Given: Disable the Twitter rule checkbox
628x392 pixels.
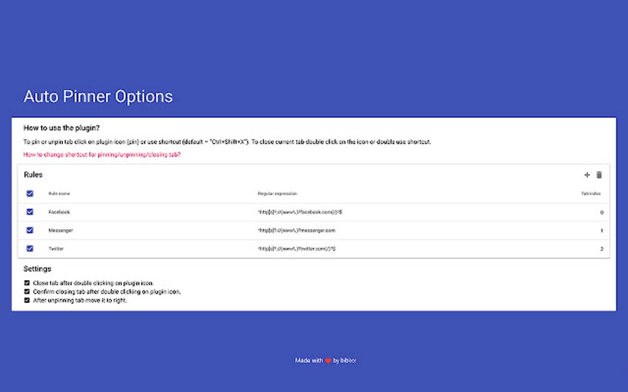Looking at the screenshot, I should point(30,248).
